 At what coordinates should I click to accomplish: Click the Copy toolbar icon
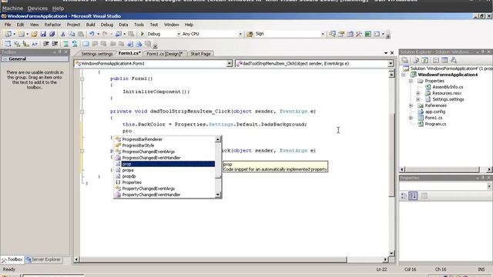coord(72,34)
